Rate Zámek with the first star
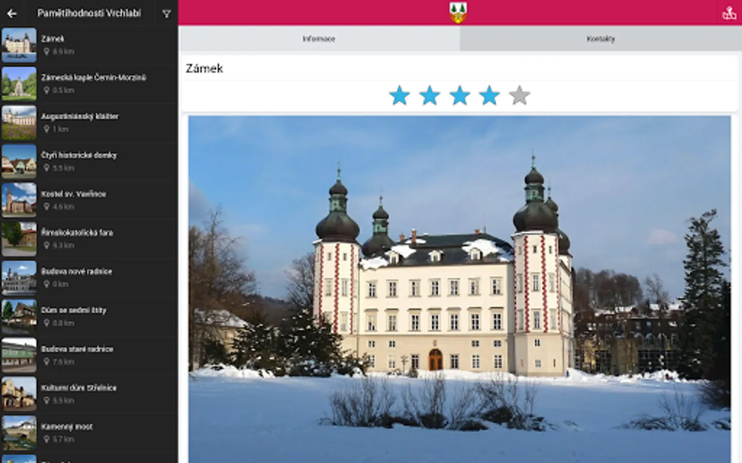 pos(399,96)
